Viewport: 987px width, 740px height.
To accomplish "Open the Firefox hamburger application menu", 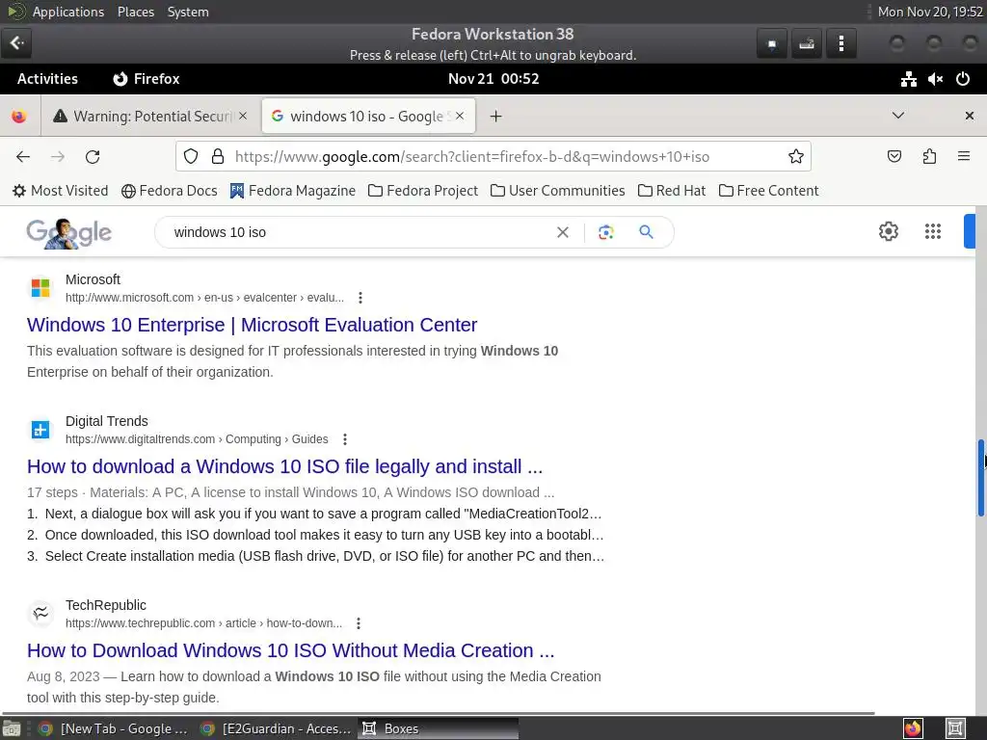I will (964, 156).
